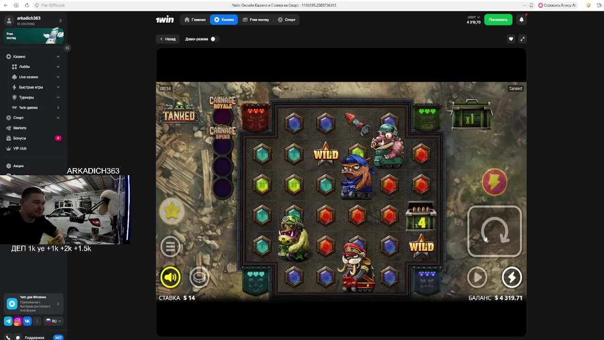Expand the Казино sidebar section
The image size is (604, 340).
[58, 57]
